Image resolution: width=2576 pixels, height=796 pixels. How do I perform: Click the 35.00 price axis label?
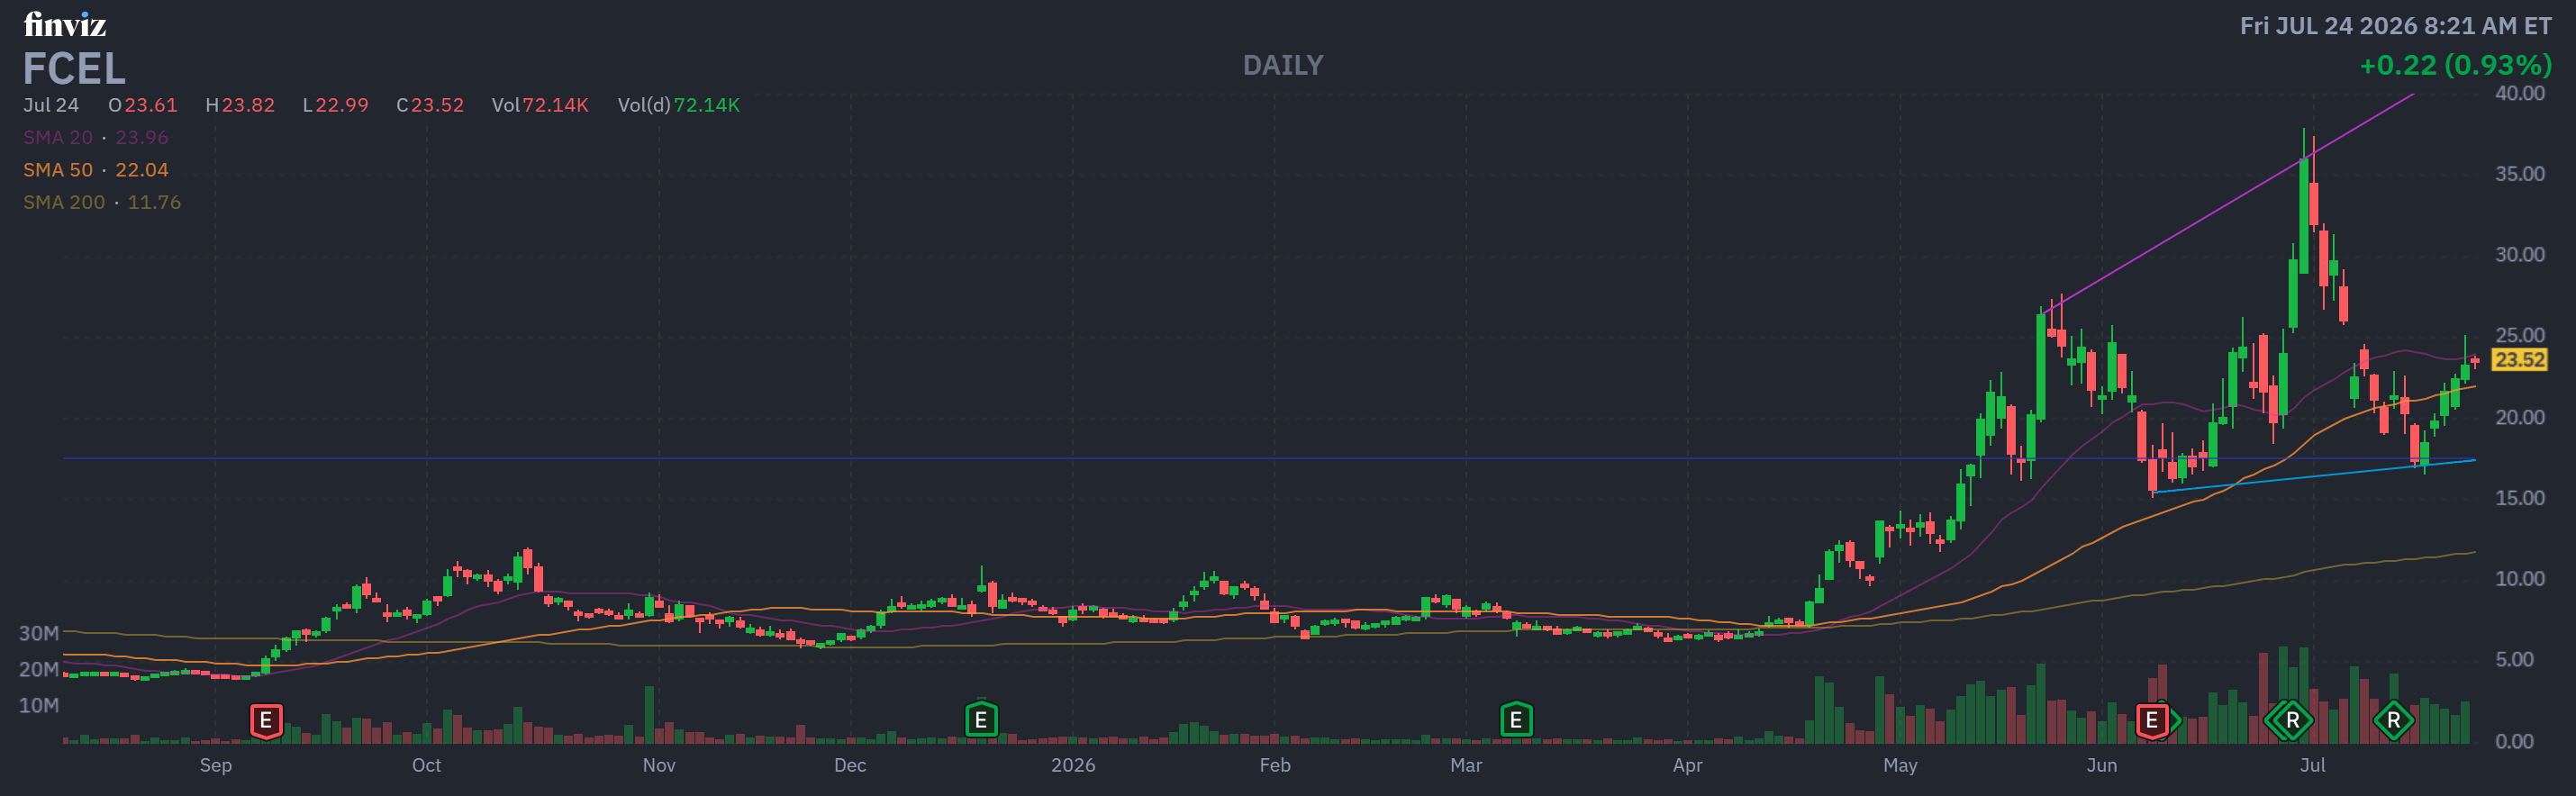(2520, 174)
